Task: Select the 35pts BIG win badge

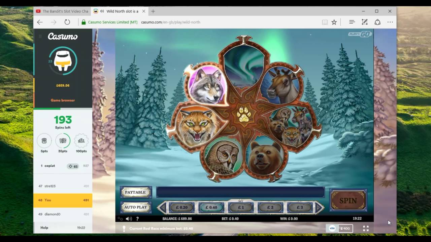Action: coord(63,141)
